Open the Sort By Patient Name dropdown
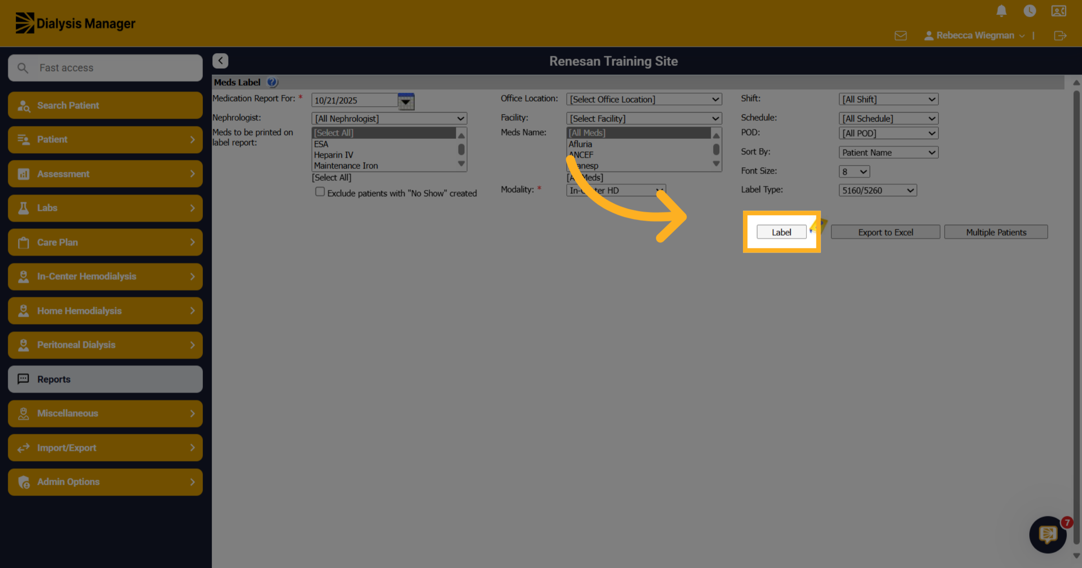Screen dimensions: 1082x568 (x=888, y=153)
